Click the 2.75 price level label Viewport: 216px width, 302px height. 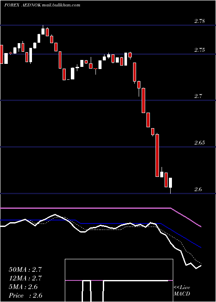[200, 50]
